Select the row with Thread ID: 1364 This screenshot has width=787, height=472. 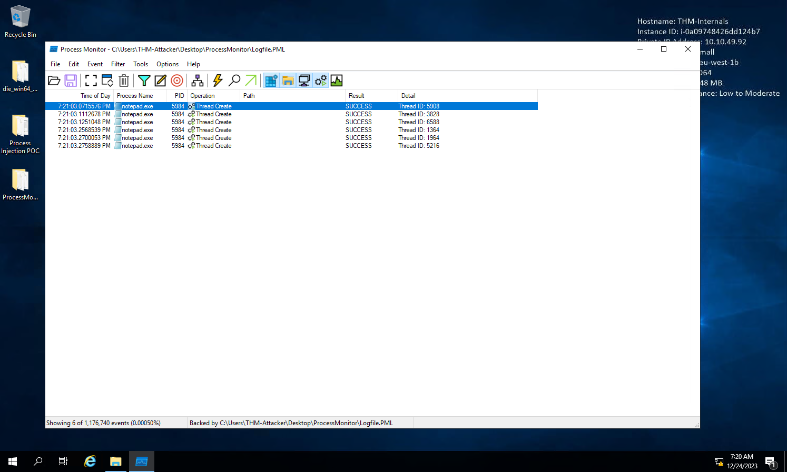291,130
